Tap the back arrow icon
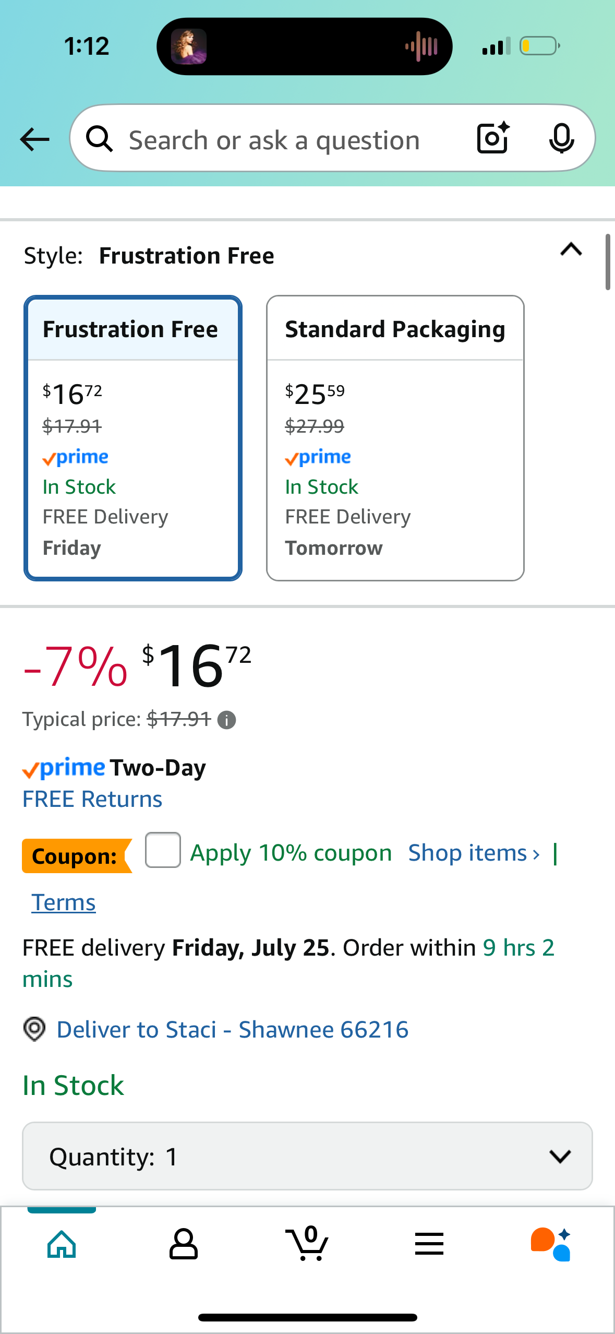The width and height of the screenshot is (615, 1334). (34, 139)
